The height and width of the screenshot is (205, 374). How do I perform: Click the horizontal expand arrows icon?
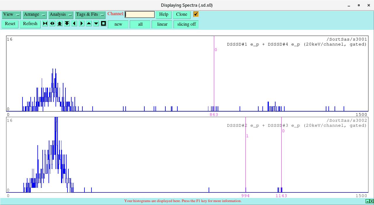[52, 23]
